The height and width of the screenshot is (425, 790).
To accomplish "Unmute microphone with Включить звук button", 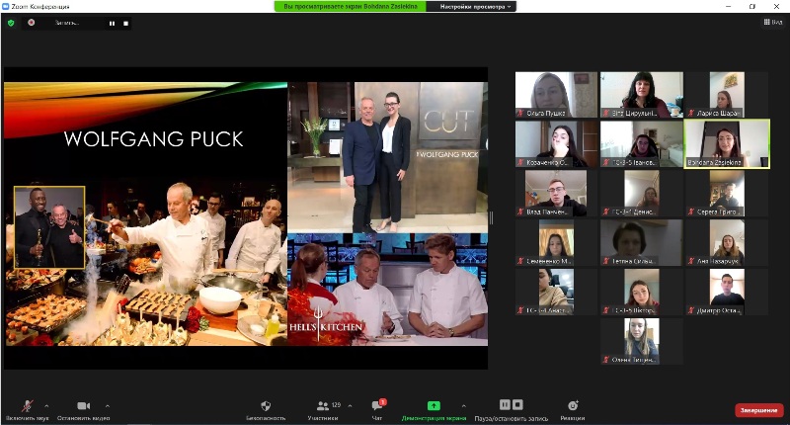I will [x=28, y=410].
